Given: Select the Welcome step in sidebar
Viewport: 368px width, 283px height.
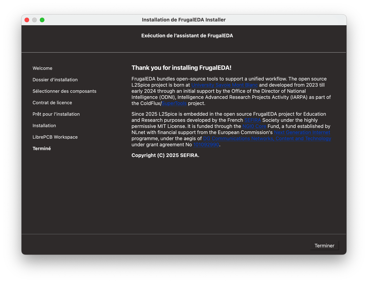Looking at the screenshot, I should (x=42, y=68).
